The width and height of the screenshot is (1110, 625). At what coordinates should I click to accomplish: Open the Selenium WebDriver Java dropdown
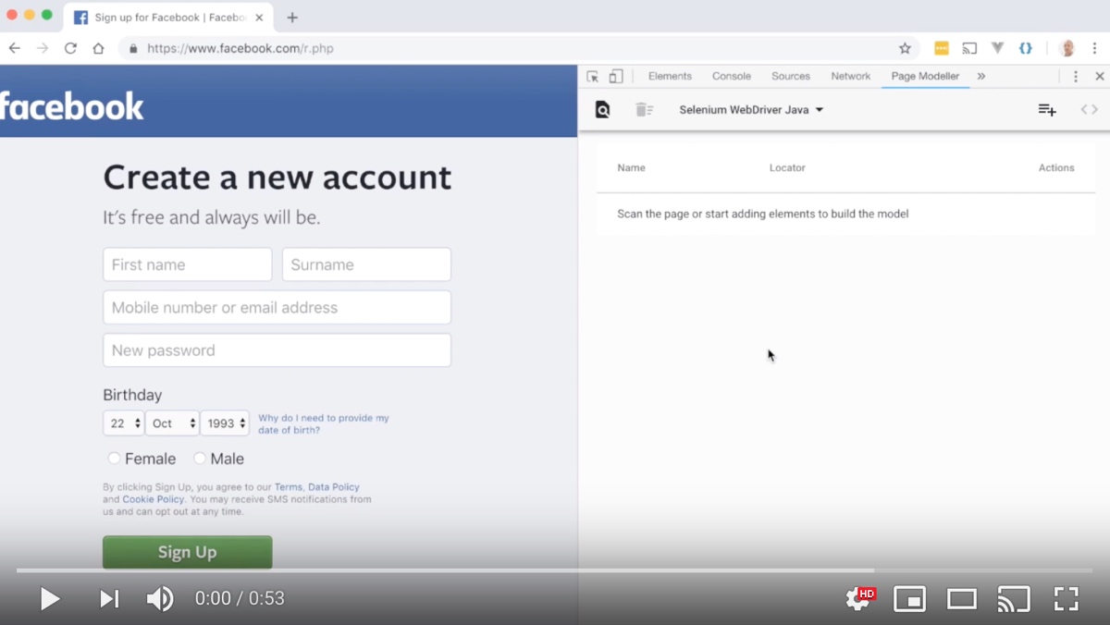[751, 110]
